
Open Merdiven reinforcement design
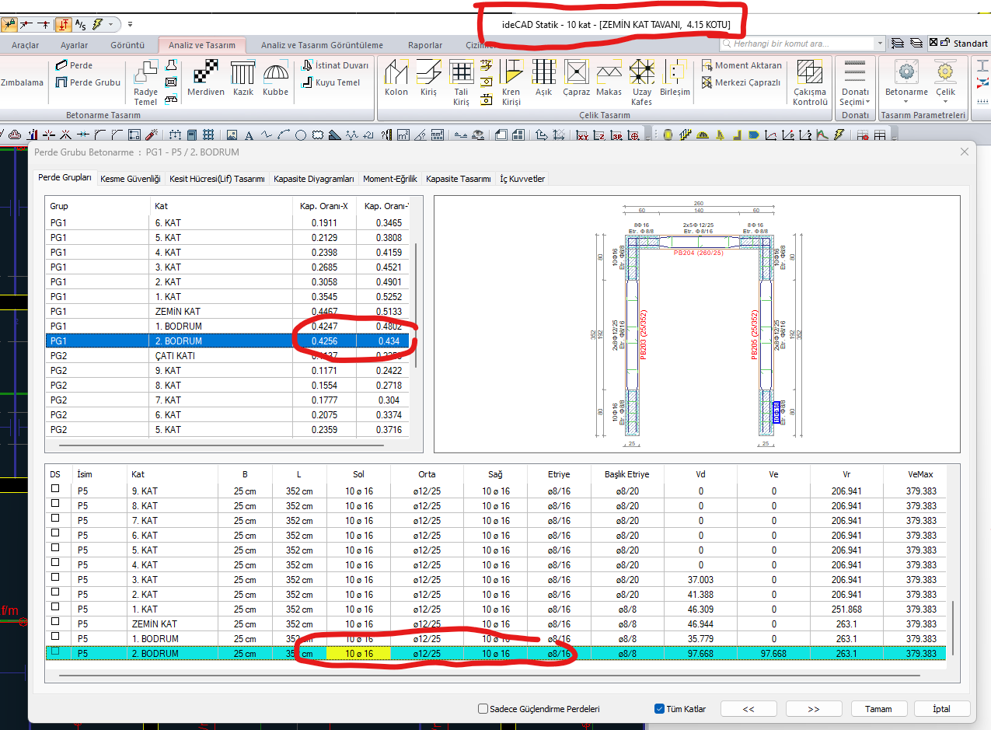click(x=206, y=78)
